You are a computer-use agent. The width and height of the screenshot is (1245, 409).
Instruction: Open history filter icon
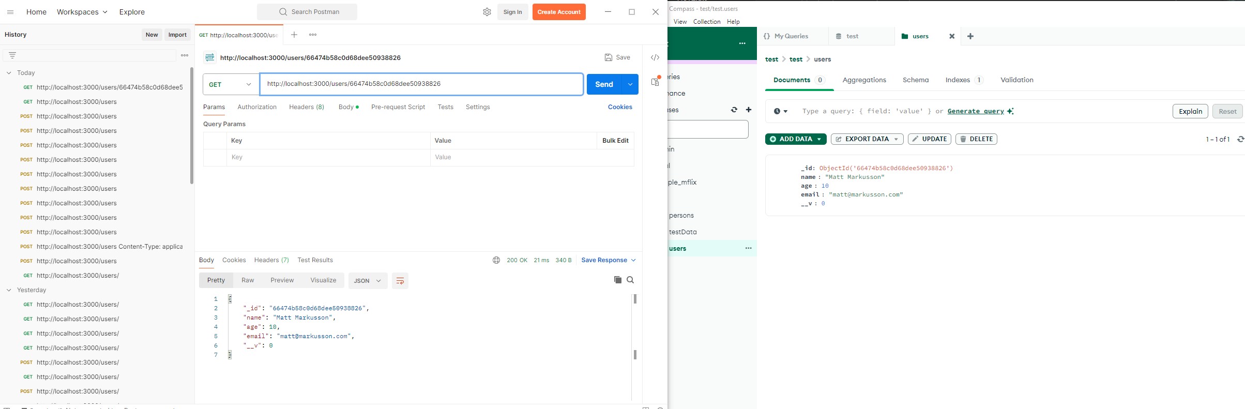coord(12,55)
